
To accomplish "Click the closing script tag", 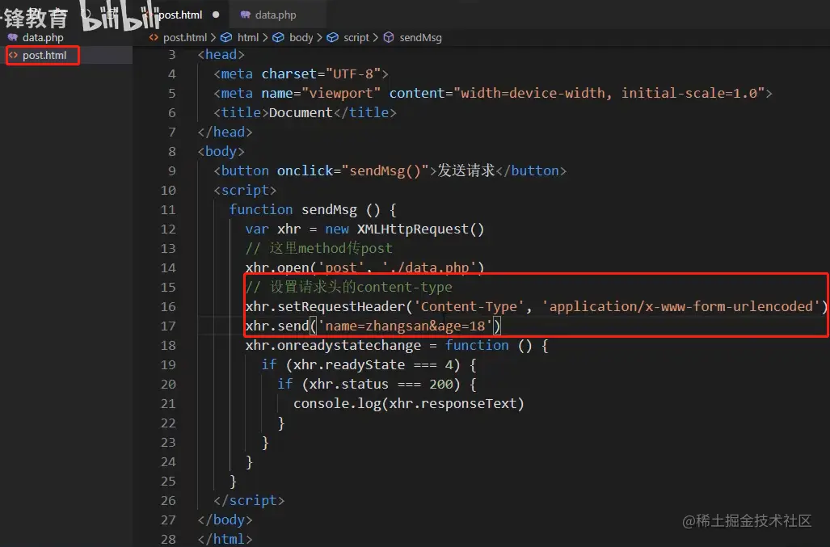I will [x=249, y=500].
